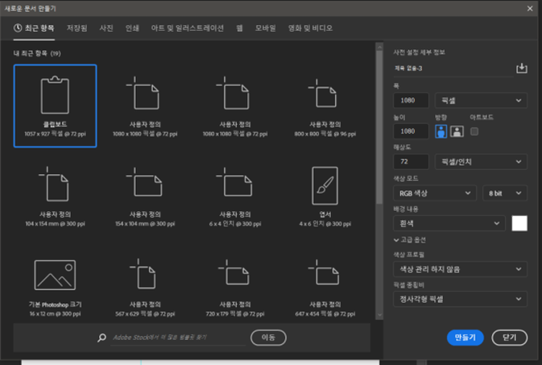Click the white background color swatch
This screenshot has width=542, height=365.
point(520,223)
